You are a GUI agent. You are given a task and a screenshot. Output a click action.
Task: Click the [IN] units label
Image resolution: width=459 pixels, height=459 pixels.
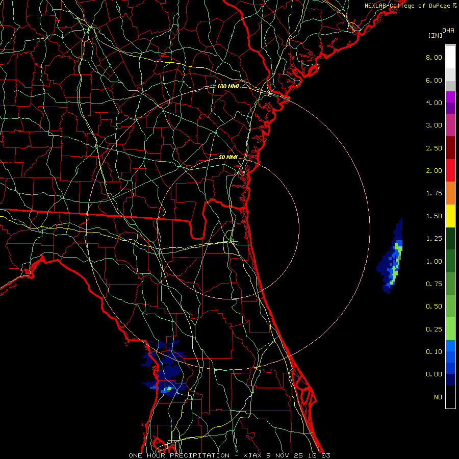click(x=435, y=35)
